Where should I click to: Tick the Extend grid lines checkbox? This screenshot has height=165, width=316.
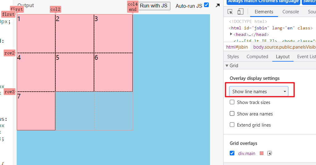[x=232, y=125]
